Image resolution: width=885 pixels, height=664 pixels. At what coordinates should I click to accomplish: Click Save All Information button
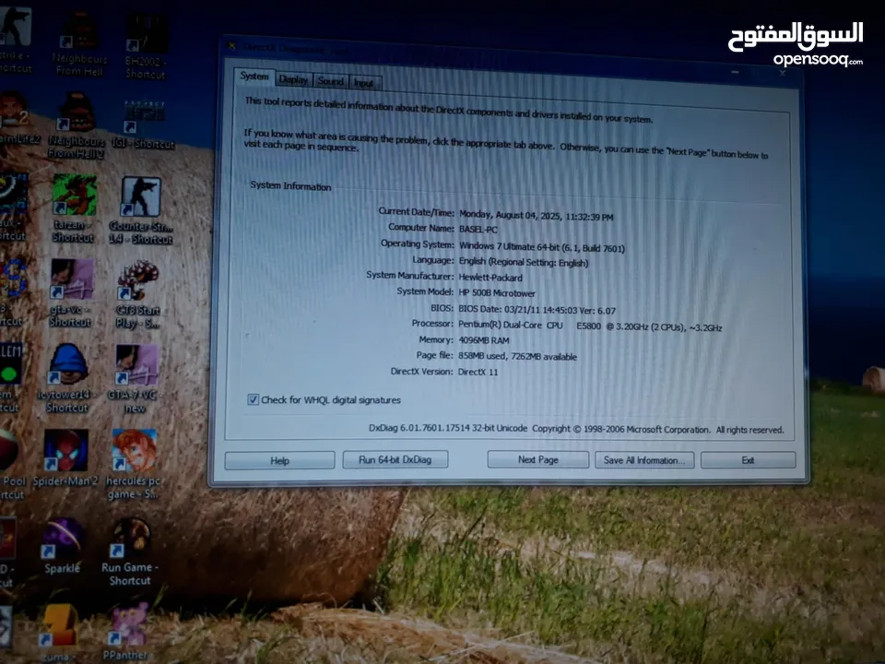[x=644, y=460]
